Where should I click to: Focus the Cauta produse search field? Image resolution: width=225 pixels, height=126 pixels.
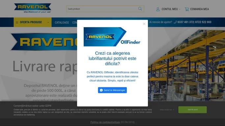tap(102, 9)
